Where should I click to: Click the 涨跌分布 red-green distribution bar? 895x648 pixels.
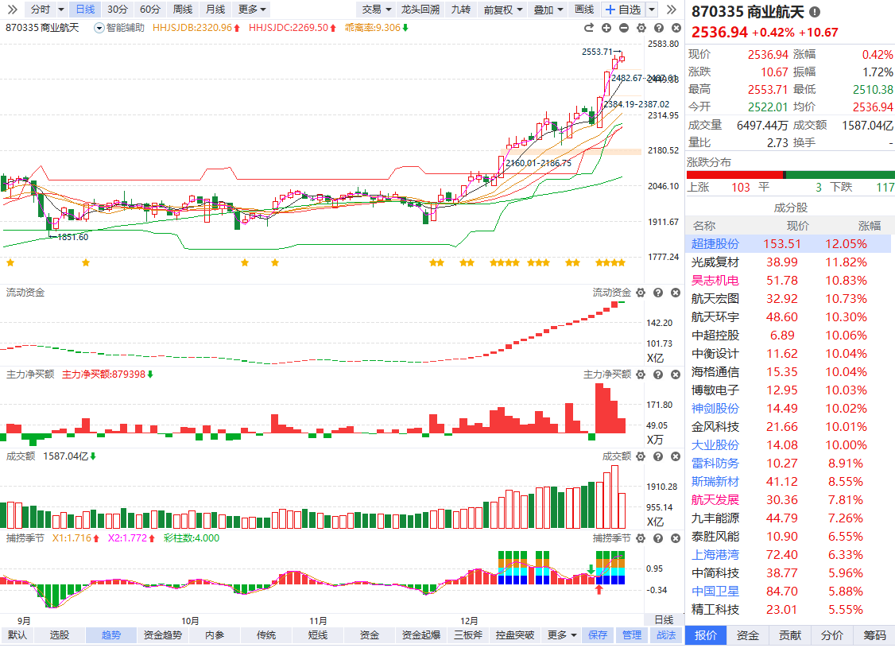790,175
